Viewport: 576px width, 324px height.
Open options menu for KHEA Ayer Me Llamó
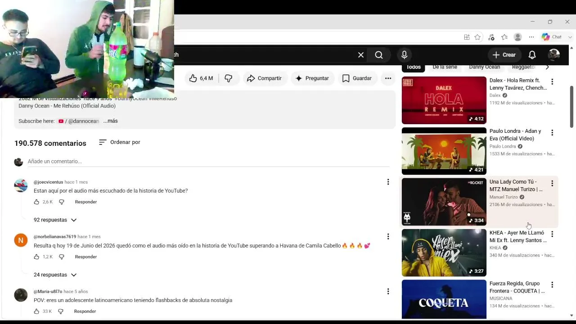[552, 234]
